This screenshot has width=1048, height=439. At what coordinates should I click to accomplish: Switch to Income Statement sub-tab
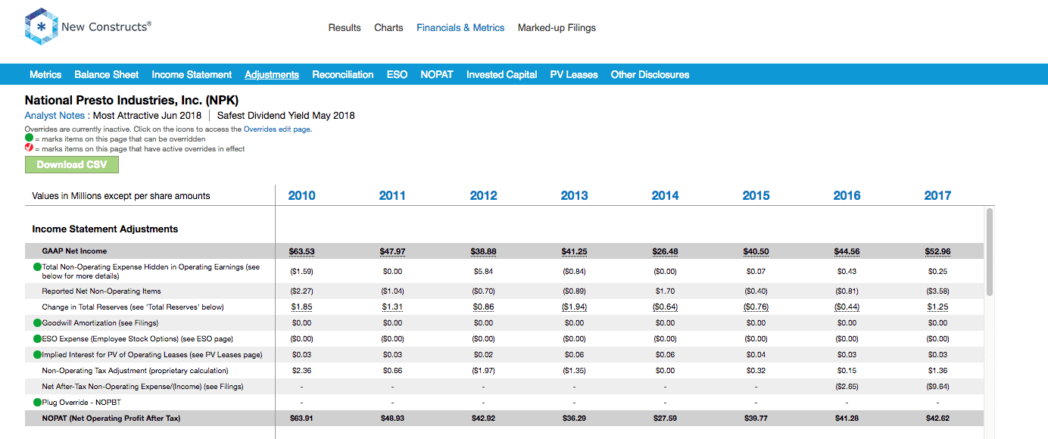pyautogui.click(x=192, y=74)
